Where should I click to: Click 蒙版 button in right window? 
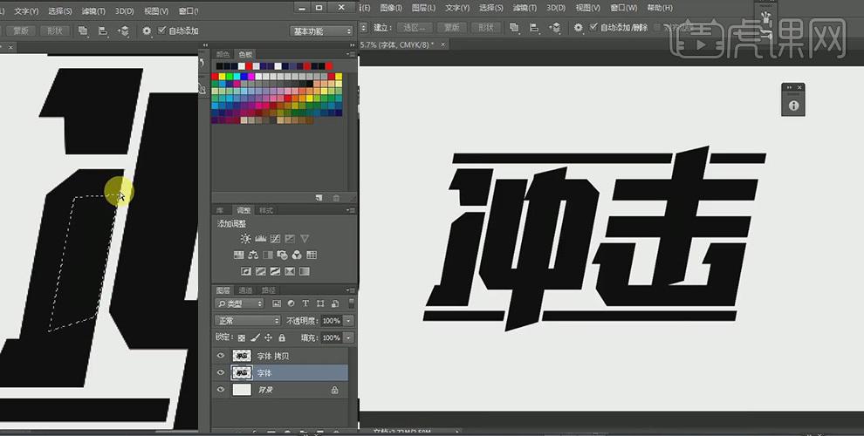click(x=452, y=28)
